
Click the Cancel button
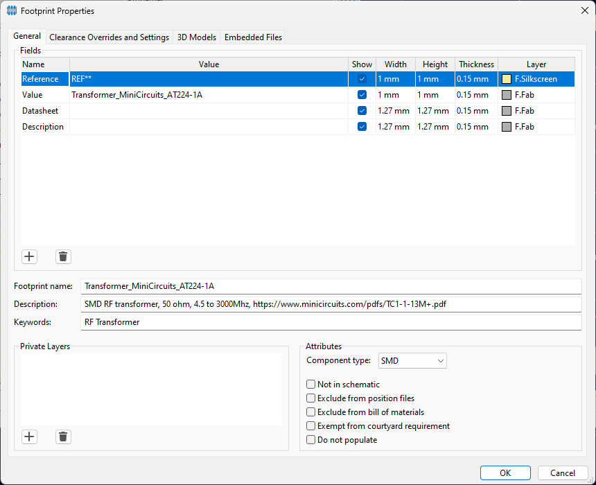(563, 473)
